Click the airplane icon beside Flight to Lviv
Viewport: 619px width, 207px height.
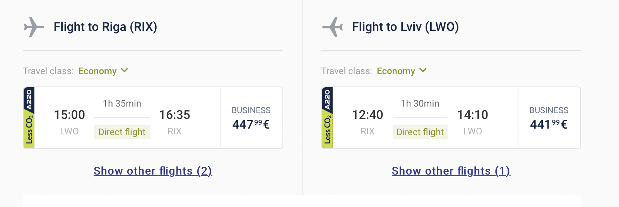tap(332, 27)
